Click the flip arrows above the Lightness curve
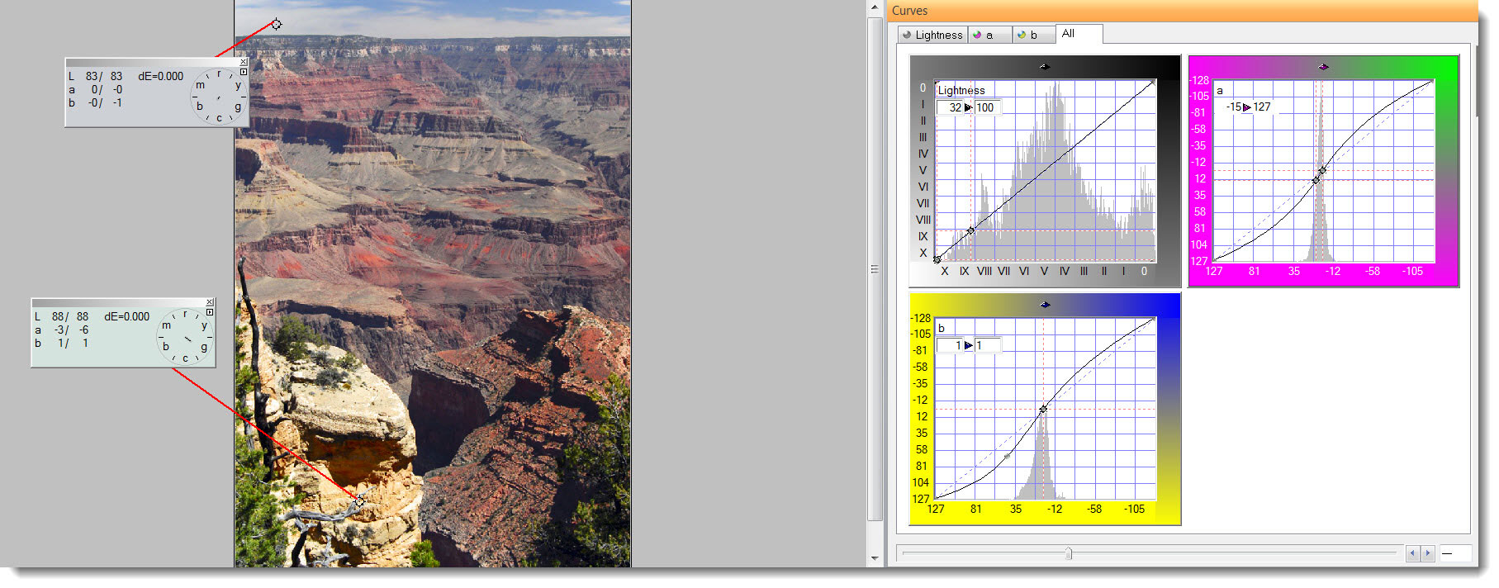This screenshot has width=1499, height=588. (x=1044, y=67)
